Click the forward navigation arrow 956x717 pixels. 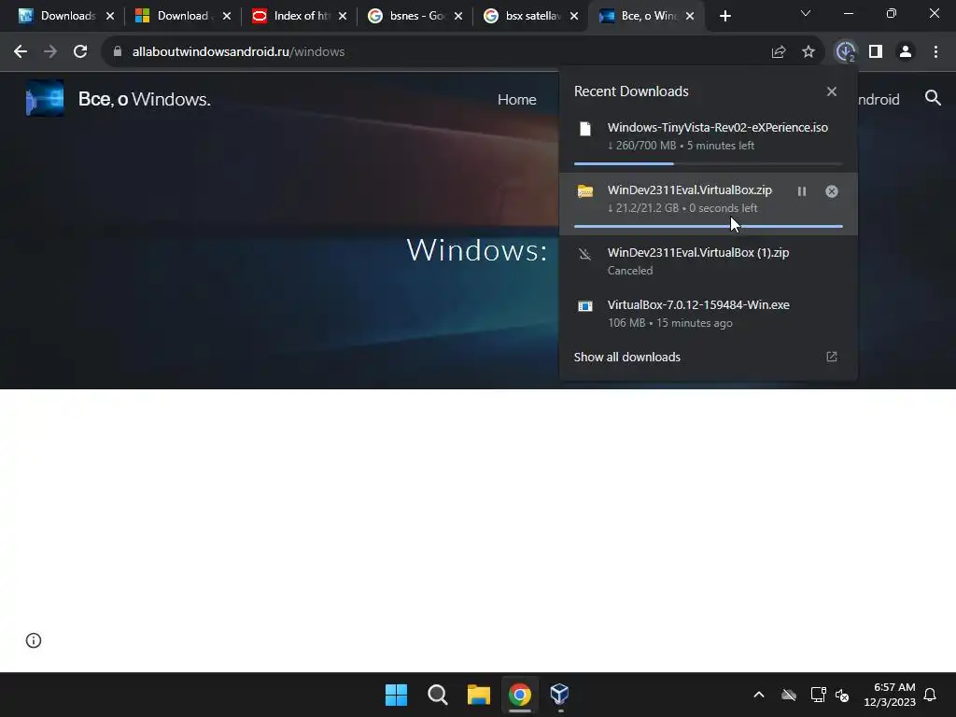pos(50,52)
